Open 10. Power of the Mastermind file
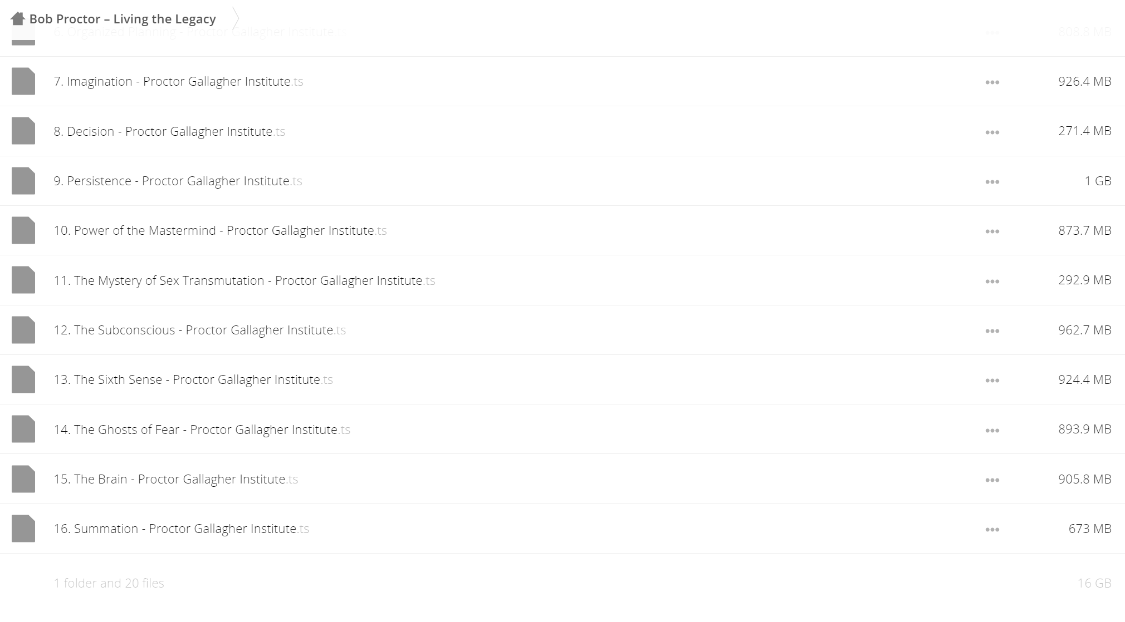The width and height of the screenshot is (1125, 622). [x=220, y=230]
